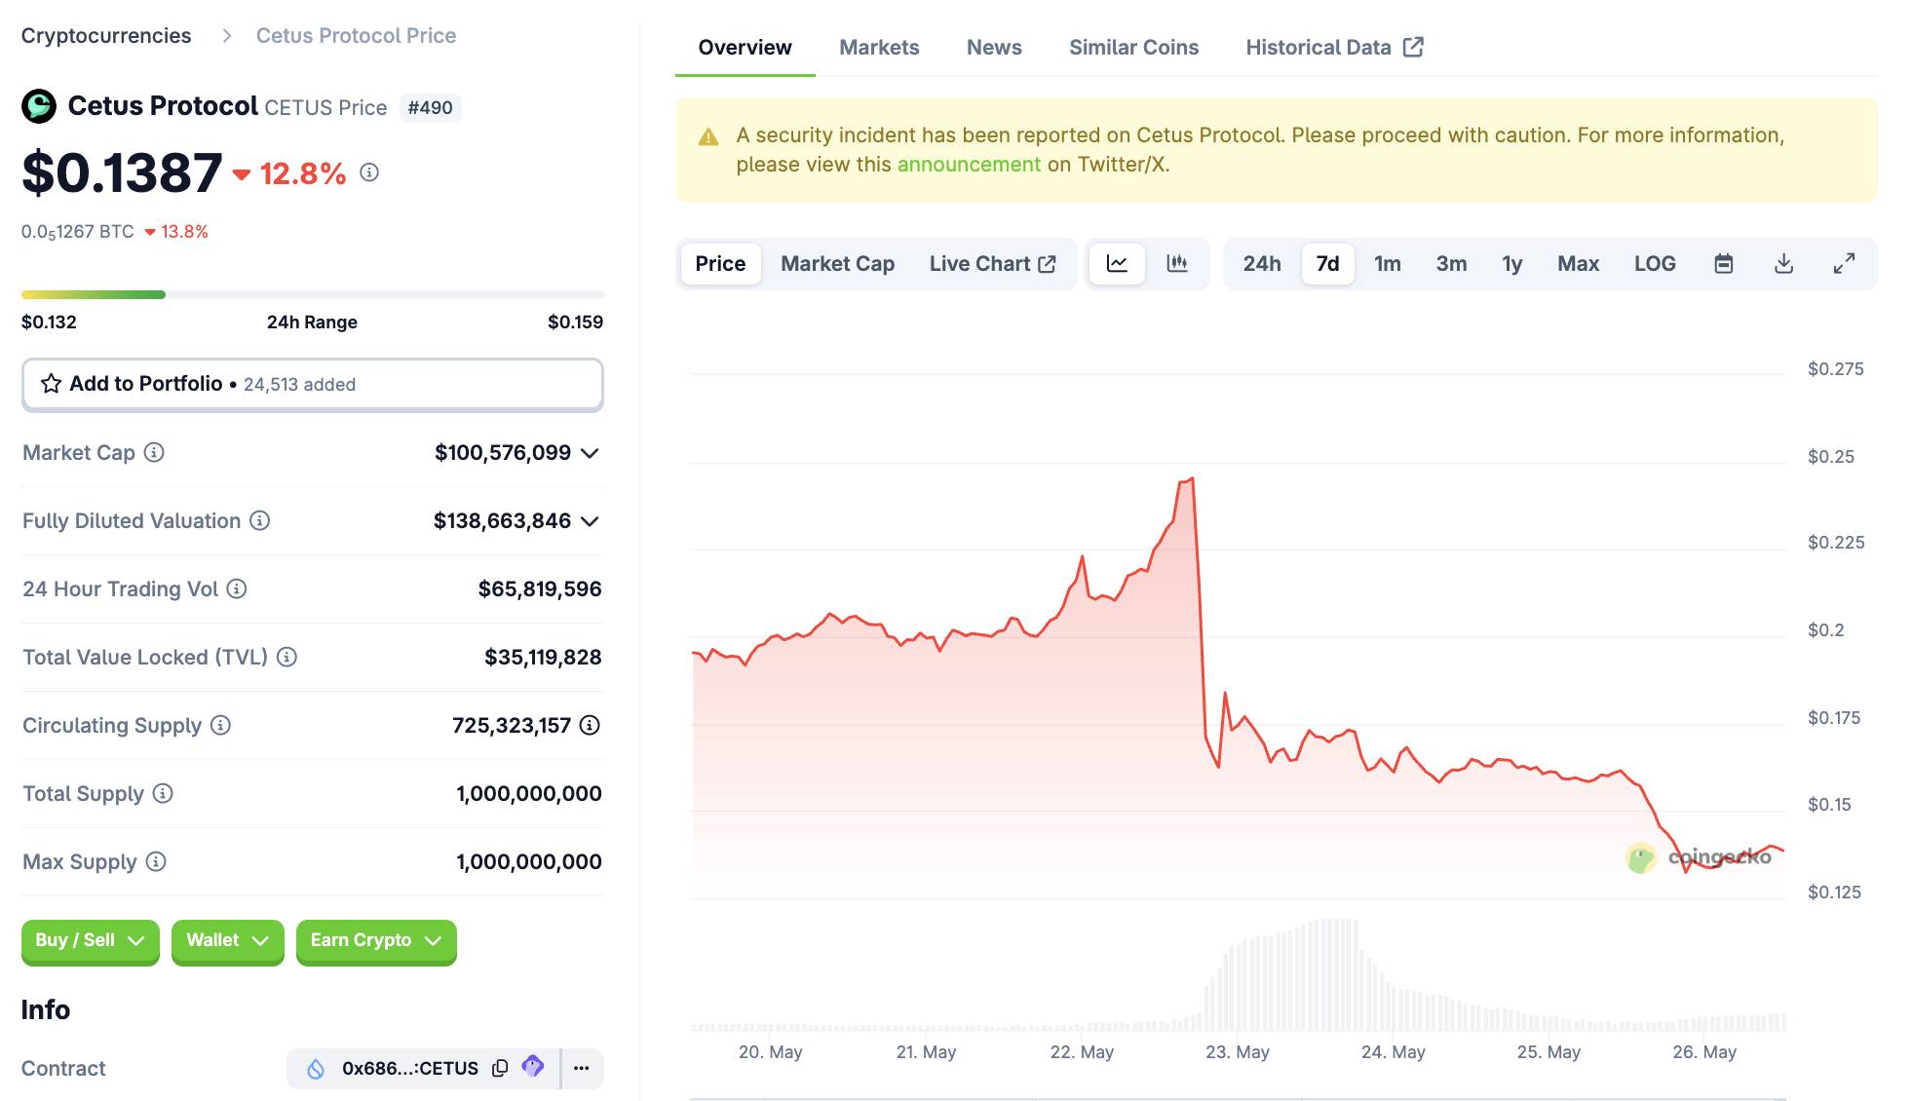
Task: Open the Similar Coins tab
Action: (x=1133, y=48)
